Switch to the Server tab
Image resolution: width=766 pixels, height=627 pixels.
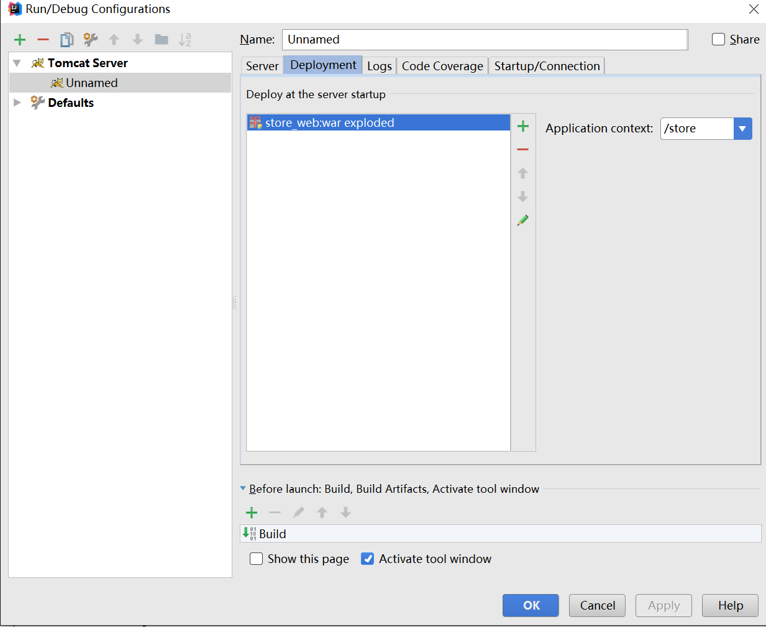[262, 66]
